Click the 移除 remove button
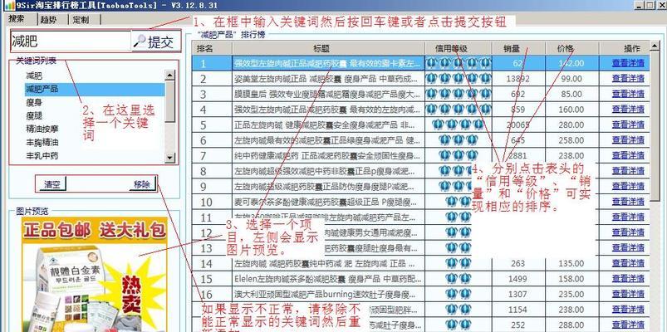The image size is (667, 332). [142, 184]
